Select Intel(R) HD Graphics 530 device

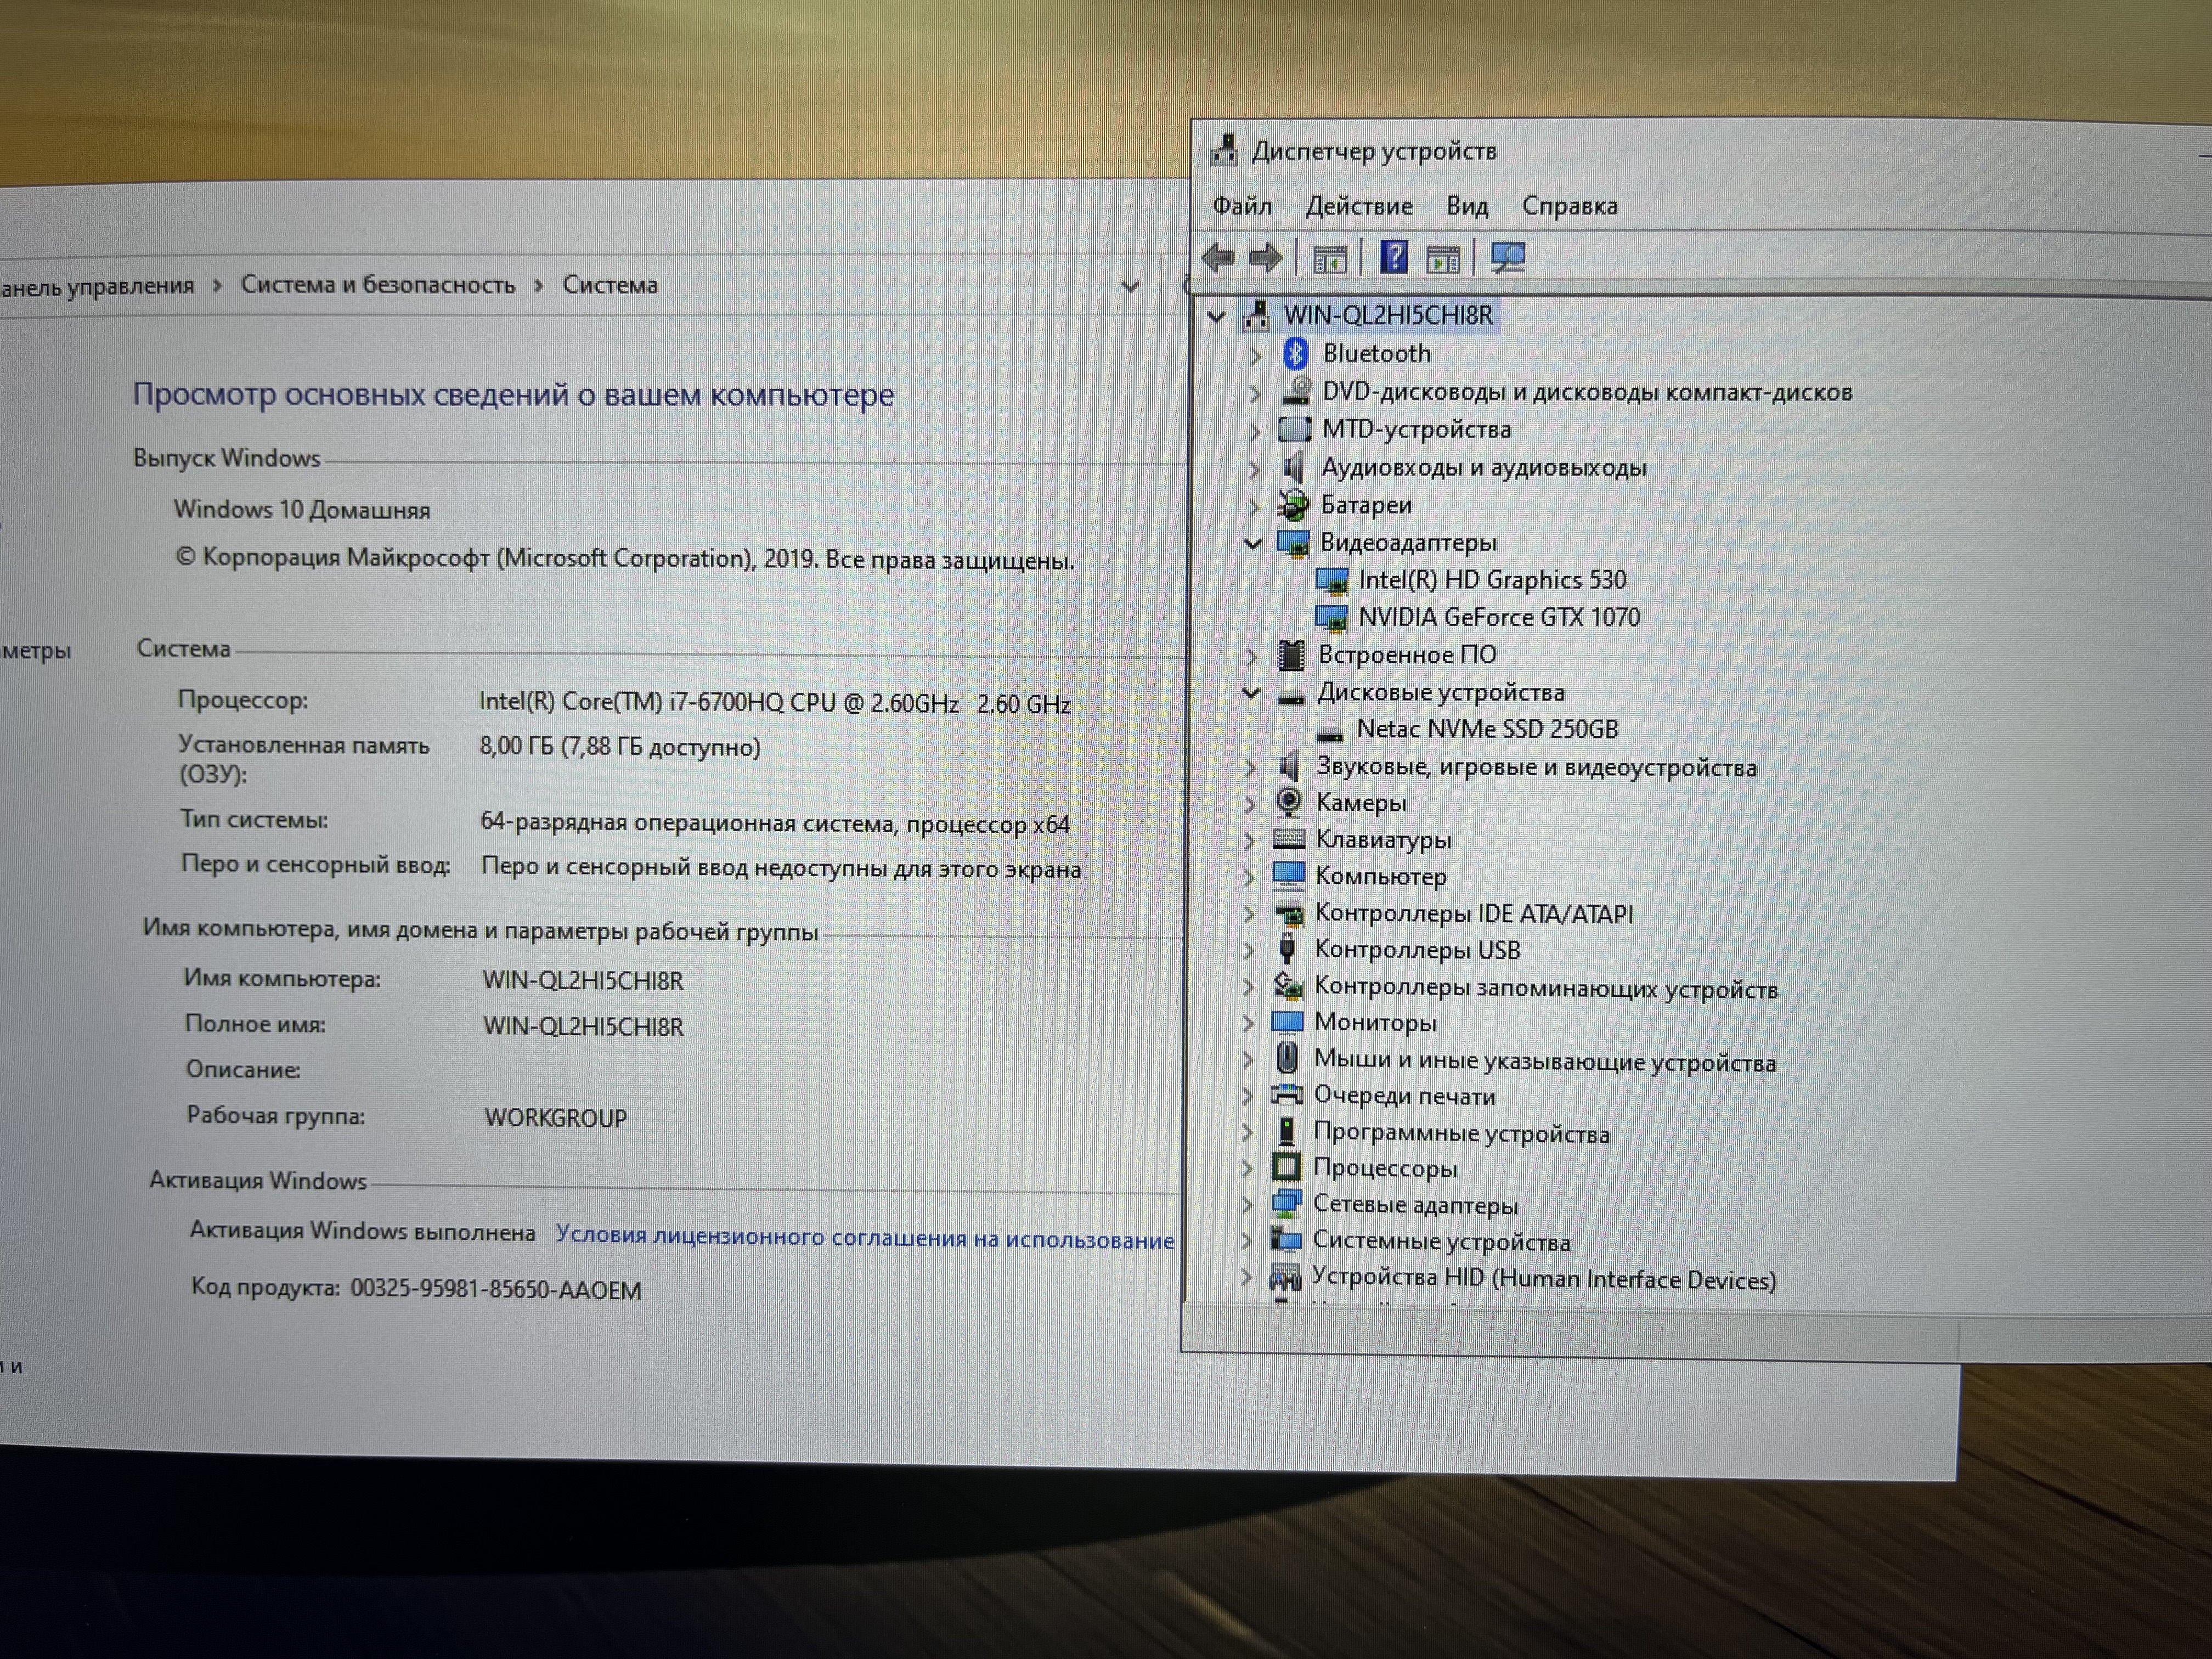pos(1491,580)
